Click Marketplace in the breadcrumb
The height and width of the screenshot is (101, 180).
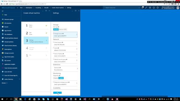coord(29,8)
